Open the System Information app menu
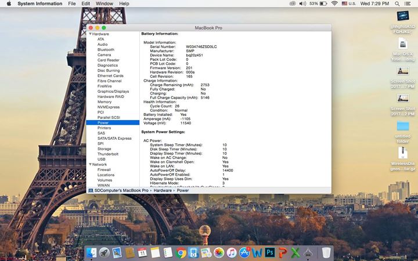 [x=39, y=3]
